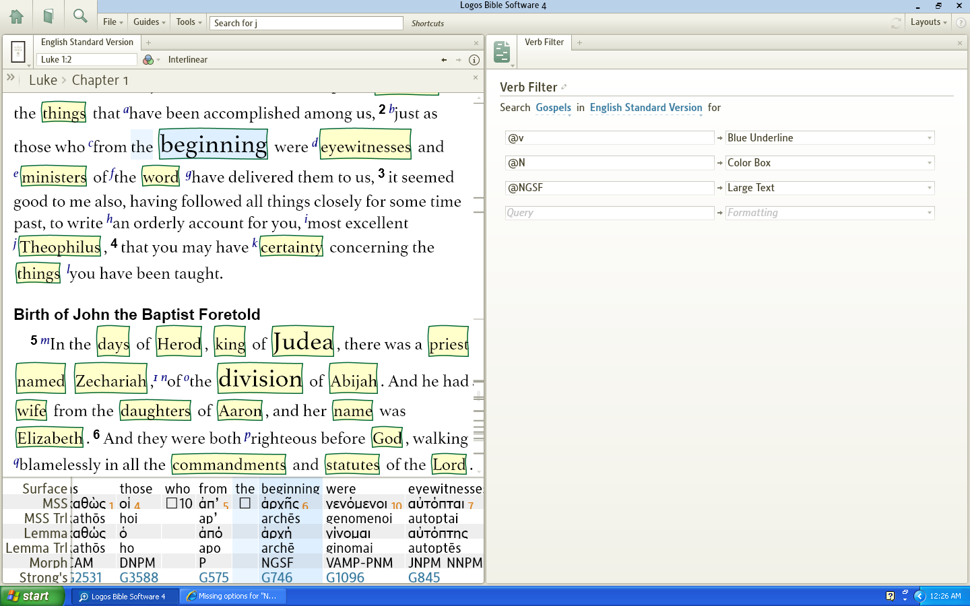
Task: Click the sync refresh icon near Layouts
Action: (896, 22)
